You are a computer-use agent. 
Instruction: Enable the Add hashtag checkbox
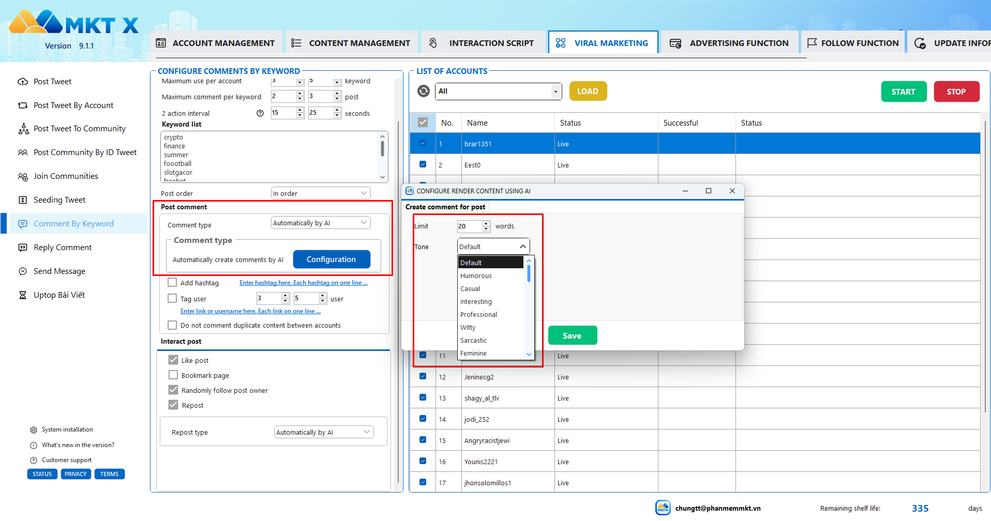click(173, 283)
